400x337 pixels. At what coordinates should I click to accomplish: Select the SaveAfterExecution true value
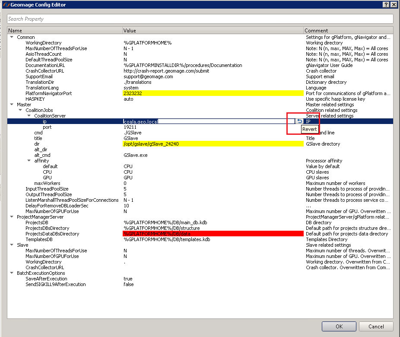(128, 279)
